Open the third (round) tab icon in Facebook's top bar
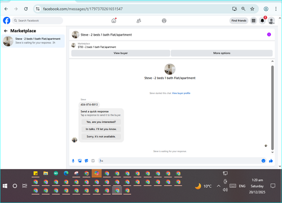The width and height of the screenshot is (282, 203). click(164, 21)
